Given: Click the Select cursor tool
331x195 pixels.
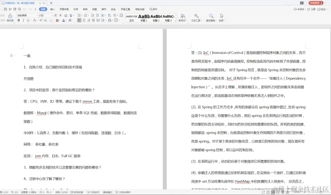Looking at the screenshot, I should [x=222, y=18].
